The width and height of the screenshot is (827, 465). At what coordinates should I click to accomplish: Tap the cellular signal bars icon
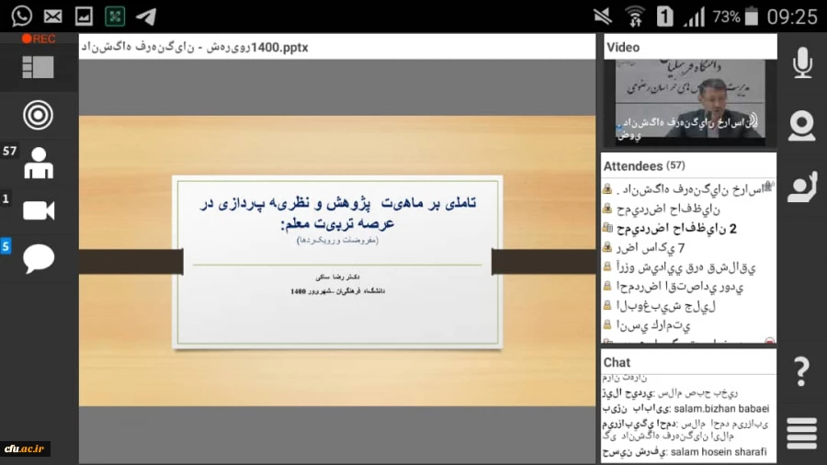coord(694,17)
